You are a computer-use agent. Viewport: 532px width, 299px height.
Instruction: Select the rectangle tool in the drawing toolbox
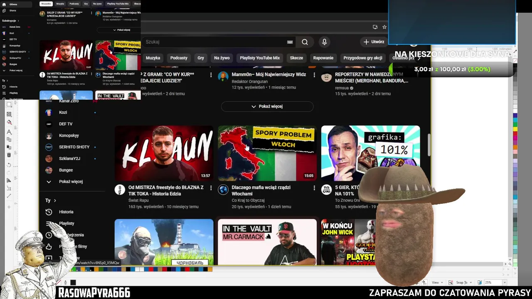9,105
